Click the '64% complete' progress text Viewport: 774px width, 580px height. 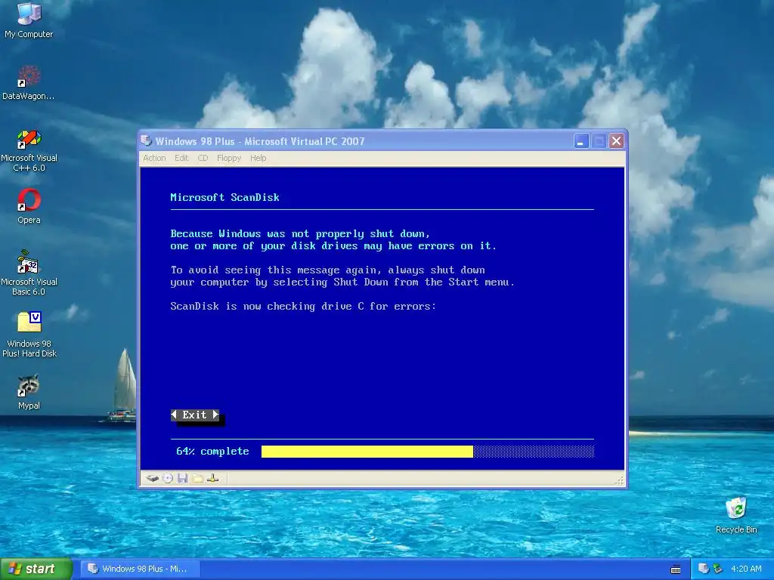(212, 452)
